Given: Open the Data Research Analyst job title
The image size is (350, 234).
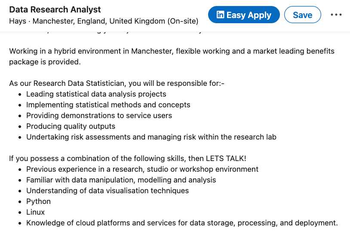Looking at the screenshot, I should (55, 9).
